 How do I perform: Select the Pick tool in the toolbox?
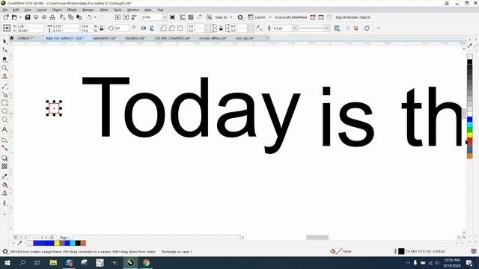coord(4,41)
